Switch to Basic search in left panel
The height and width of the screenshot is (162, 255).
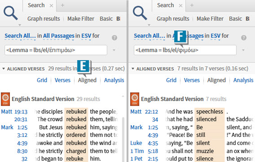coord(106,19)
